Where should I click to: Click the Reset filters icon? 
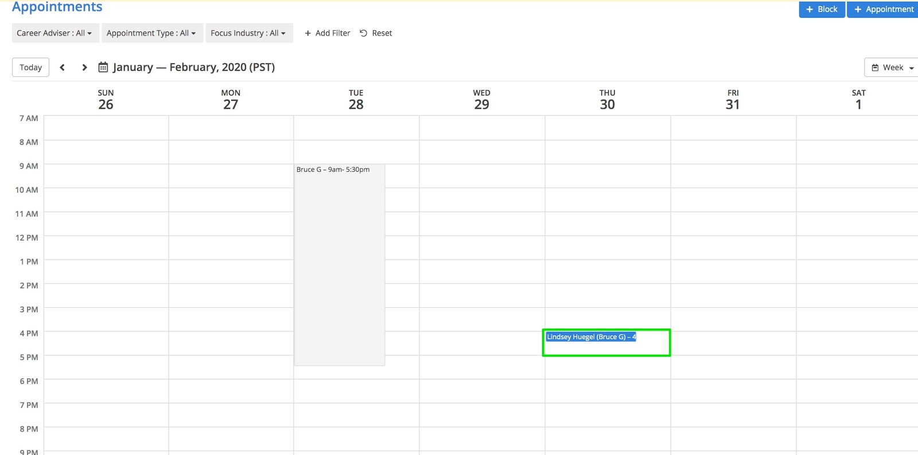click(364, 33)
